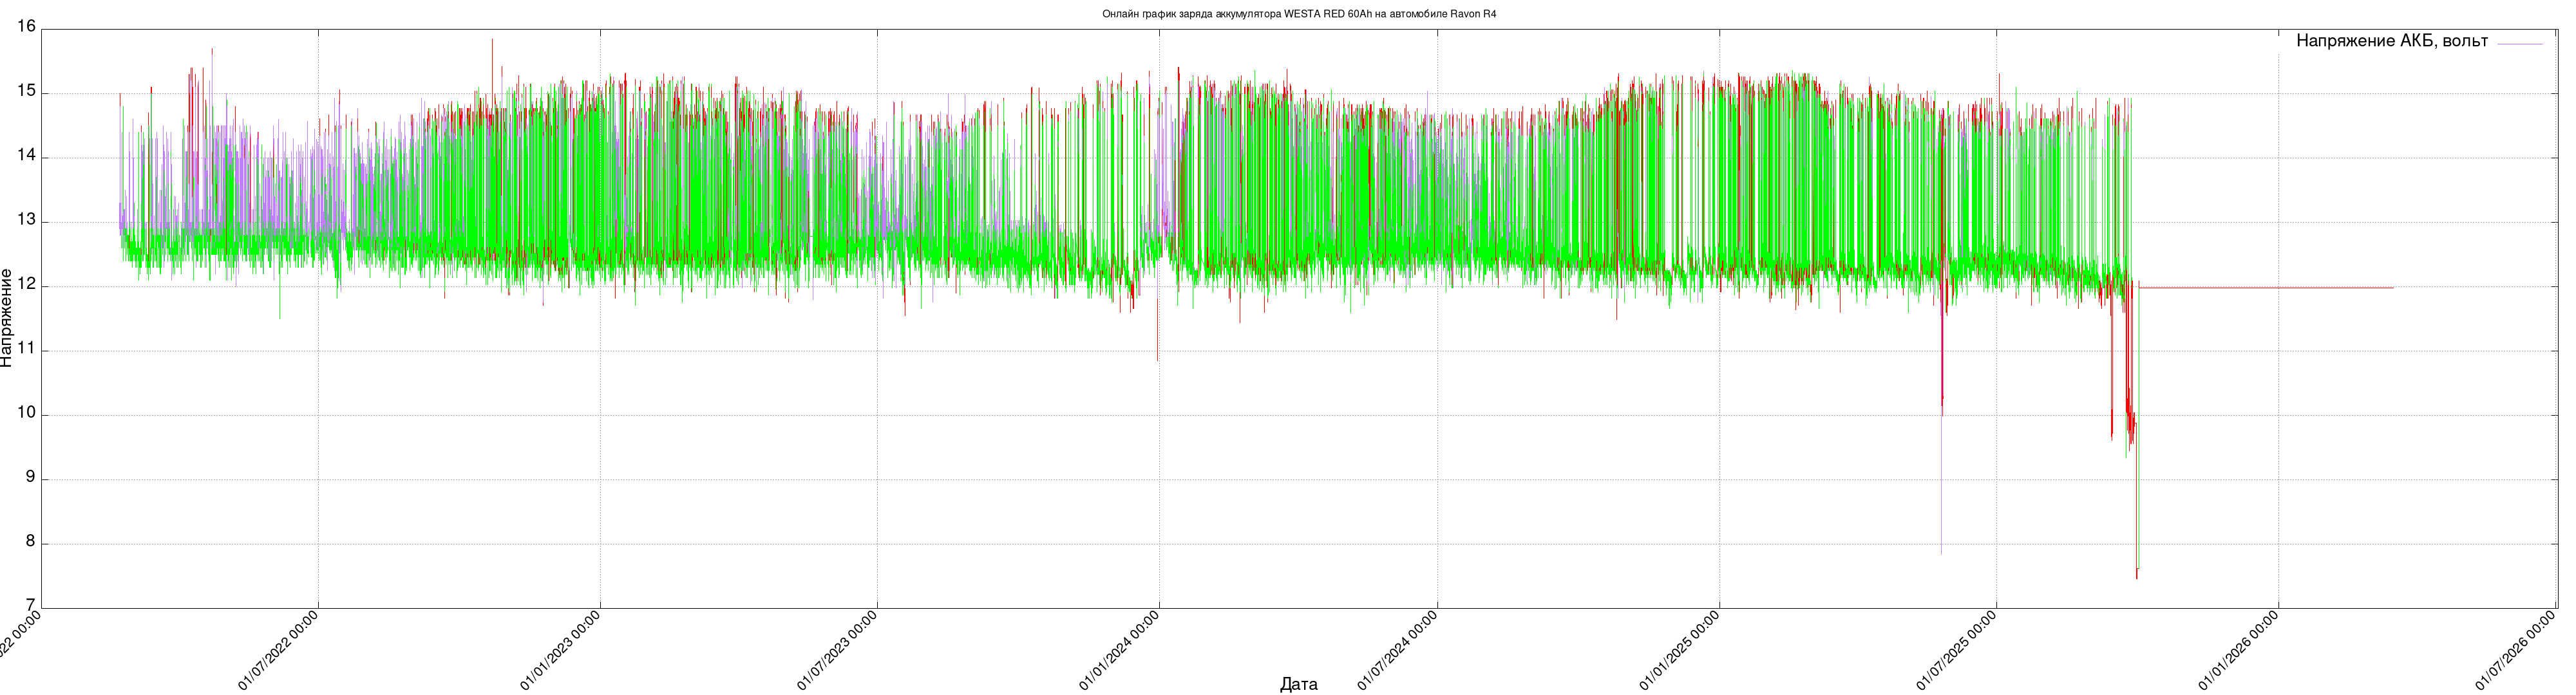The width and height of the screenshot is (2576, 695).
Task: Click the vertical 'Напряжение' y-axis title
Action: (8, 317)
